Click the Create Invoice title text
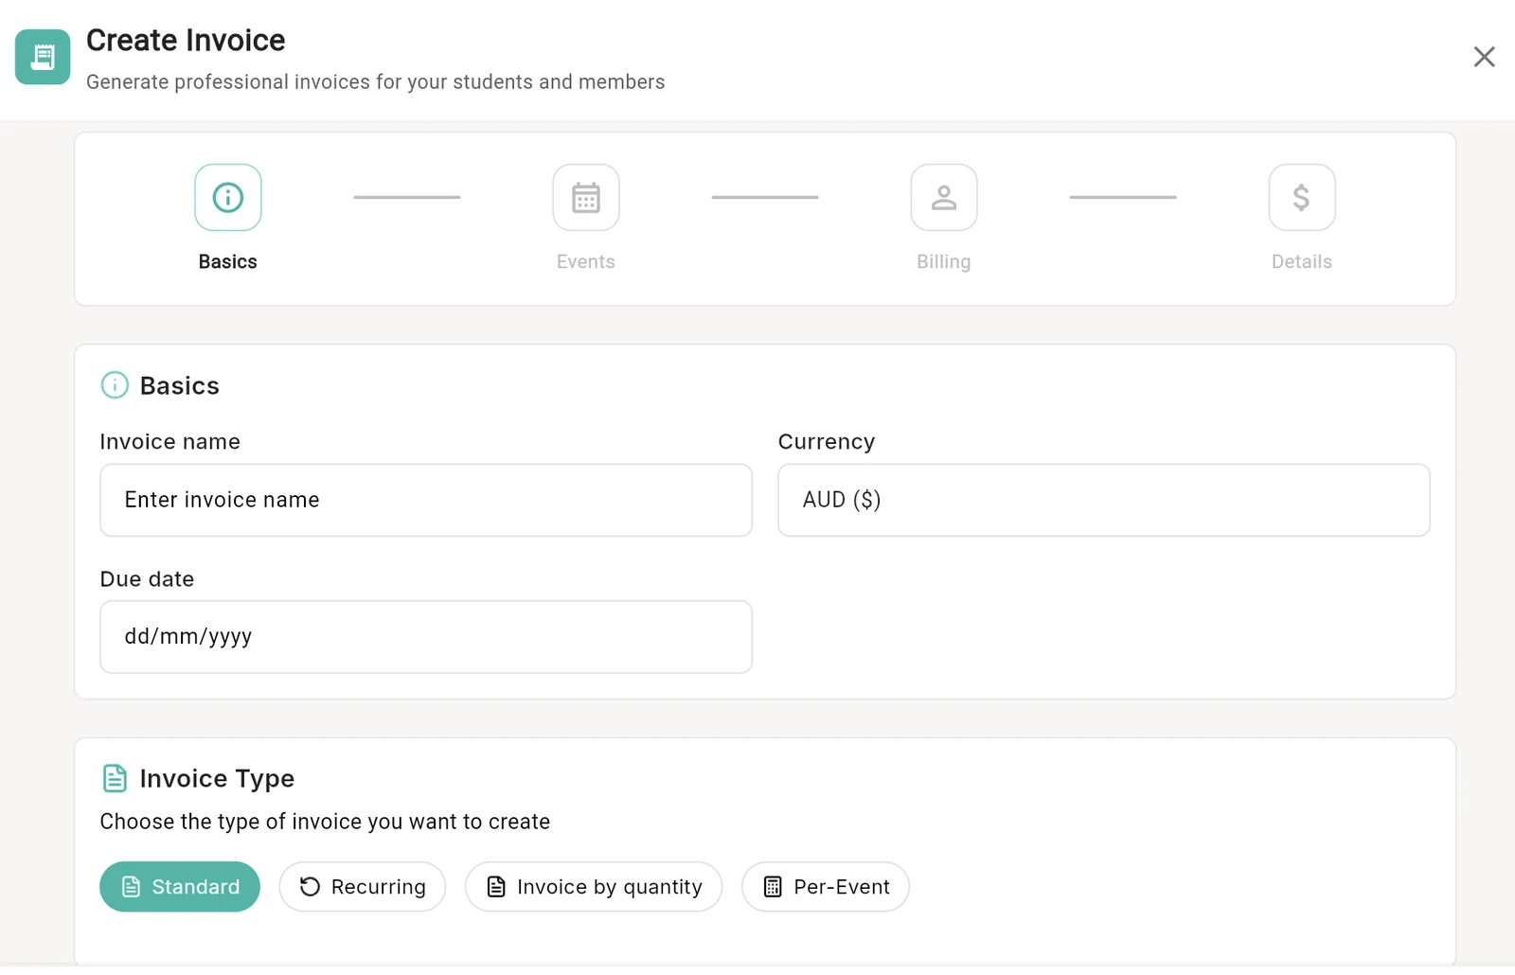The image size is (1515, 975). pos(186,41)
